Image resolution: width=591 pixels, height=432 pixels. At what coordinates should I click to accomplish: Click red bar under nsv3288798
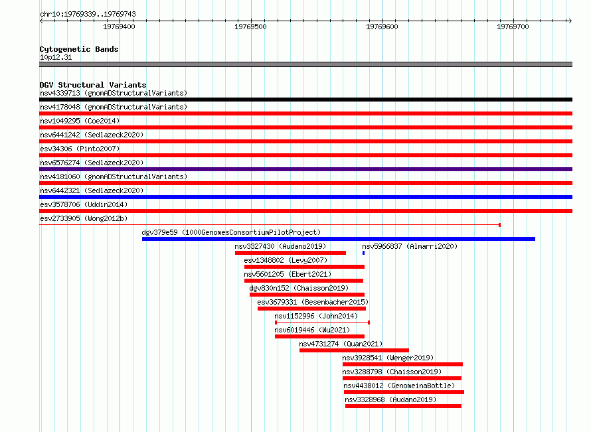402,378
